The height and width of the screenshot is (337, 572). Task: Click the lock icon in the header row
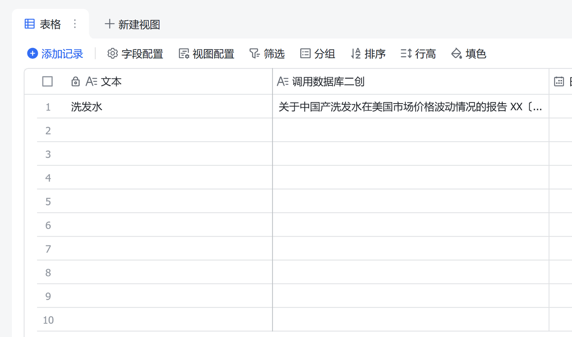75,81
